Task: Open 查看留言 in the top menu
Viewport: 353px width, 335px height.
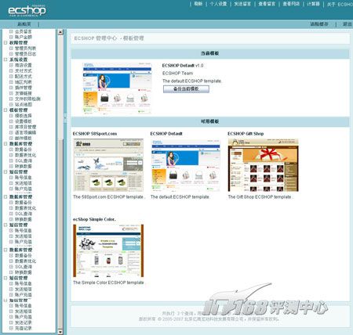Action: tap(267, 4)
